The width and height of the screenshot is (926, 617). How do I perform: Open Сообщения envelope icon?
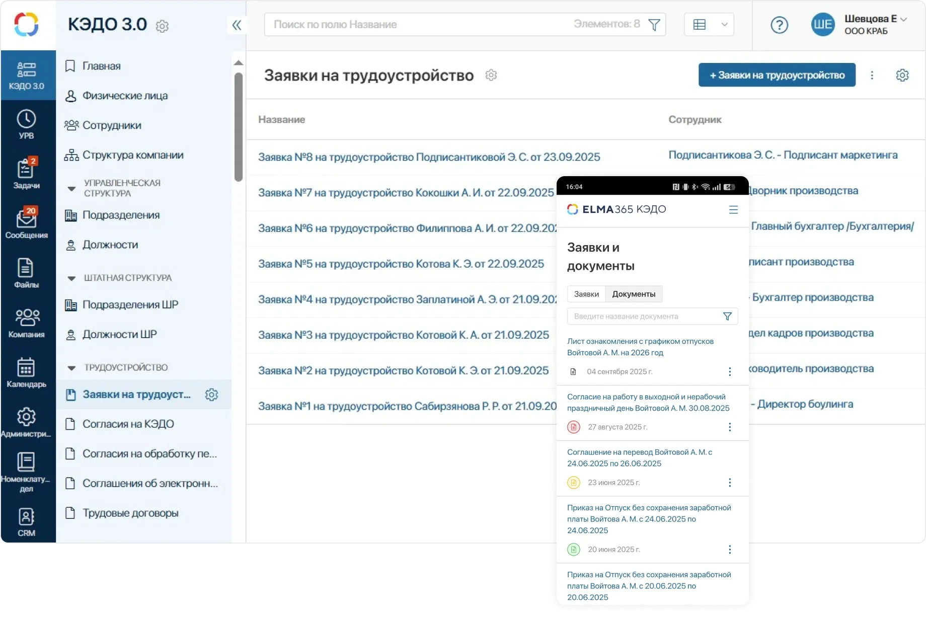pos(26,223)
